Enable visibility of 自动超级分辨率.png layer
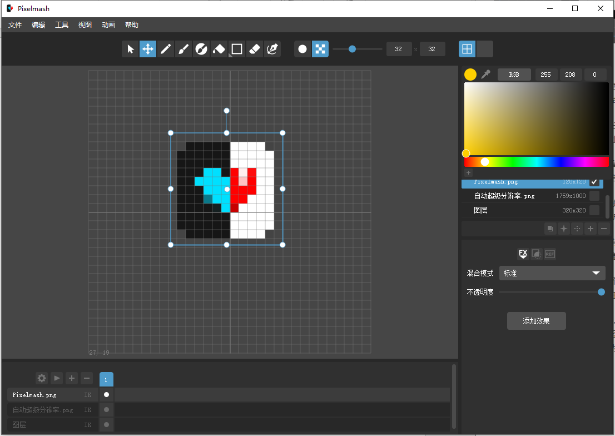Screen dimensions: 615x436 pyautogui.click(x=594, y=196)
